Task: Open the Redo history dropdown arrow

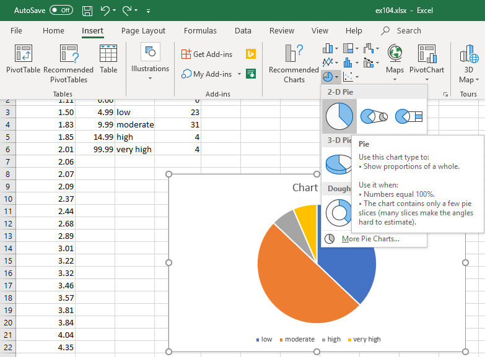Action: pos(136,11)
